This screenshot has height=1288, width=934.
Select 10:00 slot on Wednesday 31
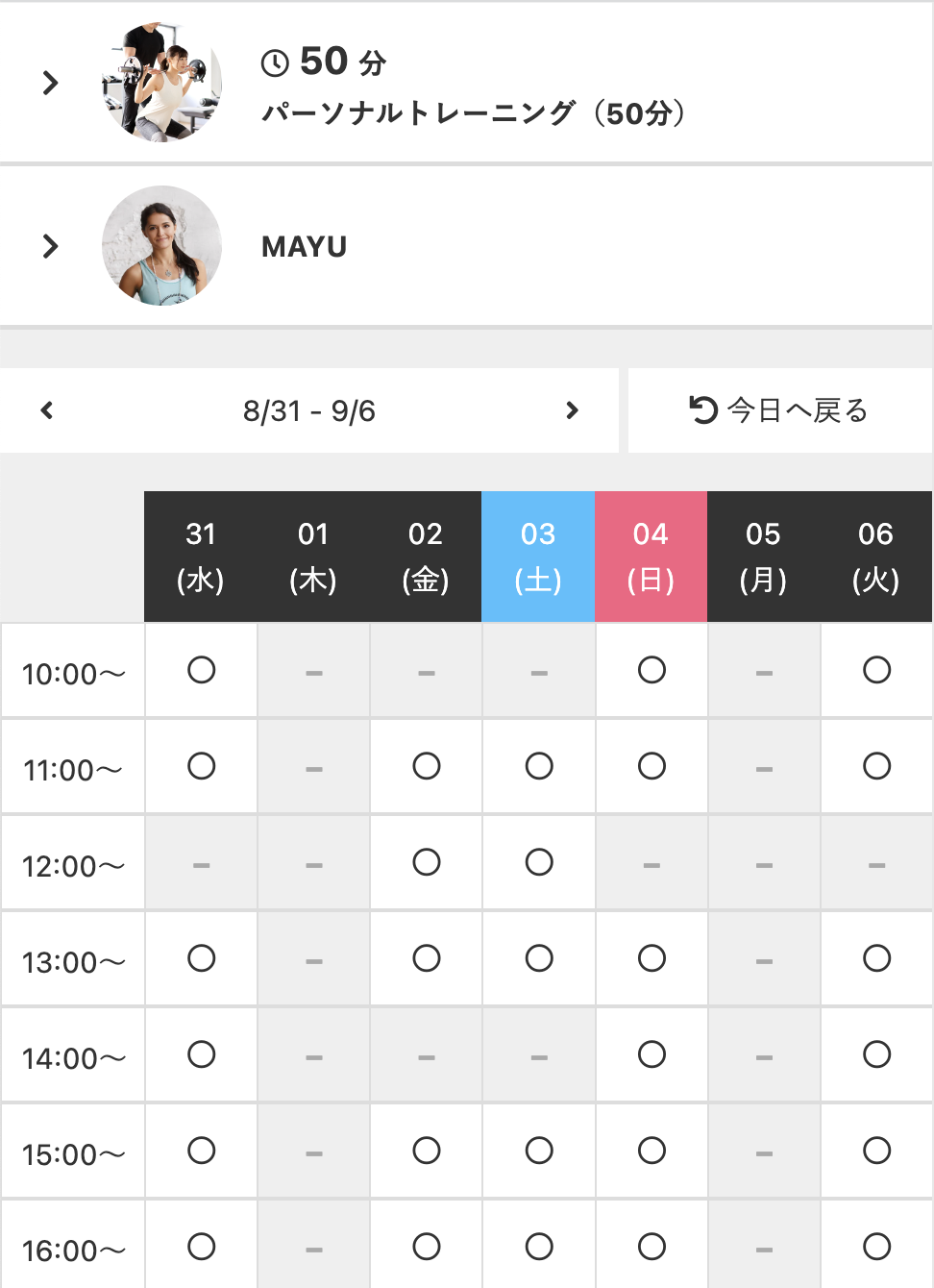tap(202, 670)
